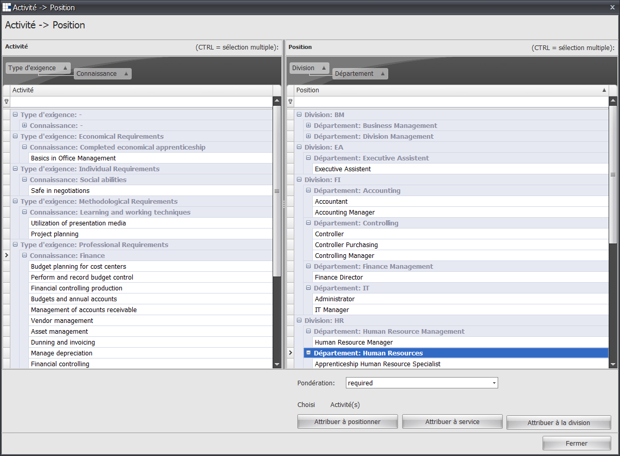The height and width of the screenshot is (456, 620).
Task: Click the Activité filter text field
Action: 142,102
